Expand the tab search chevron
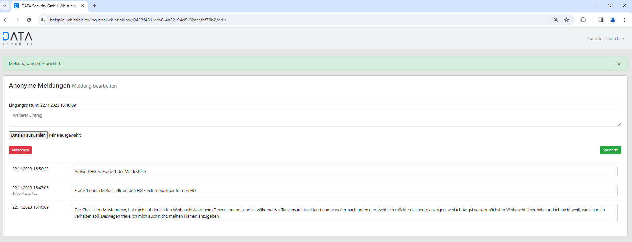Viewport: 632px width, 242px height. pos(5,6)
